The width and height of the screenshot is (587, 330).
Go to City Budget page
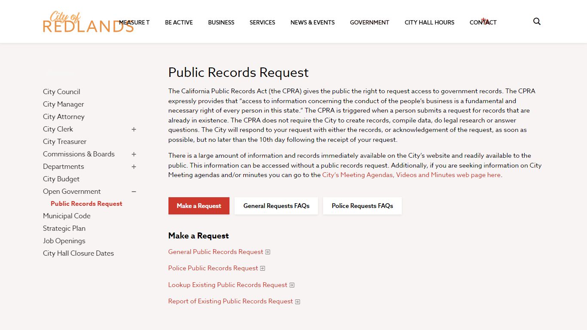[x=61, y=179]
